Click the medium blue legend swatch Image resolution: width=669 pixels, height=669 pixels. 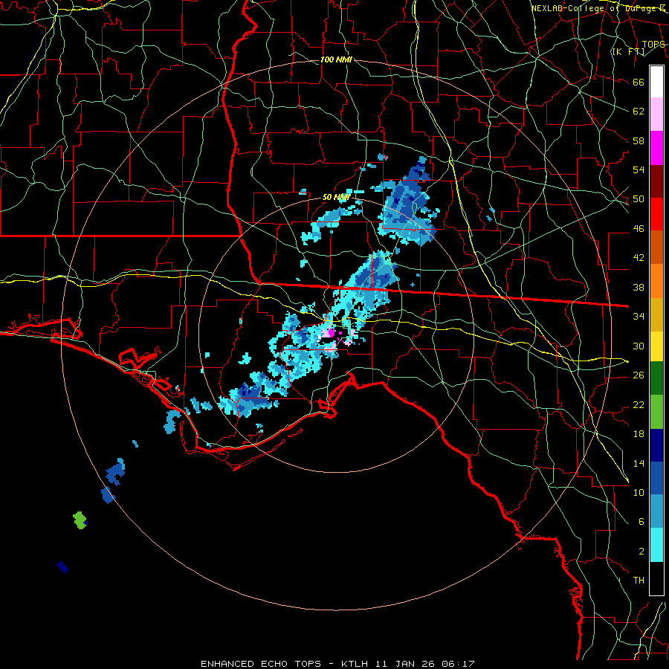click(656, 478)
